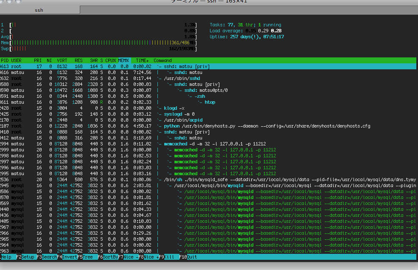Select the /bin/sh mysqld_safe process row

pyautogui.click(x=208, y=179)
